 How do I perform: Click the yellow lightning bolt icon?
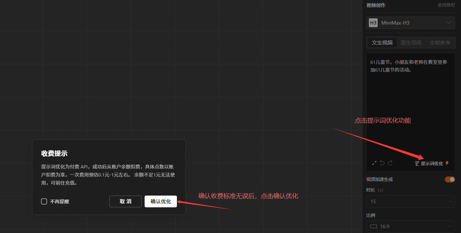click(447, 163)
